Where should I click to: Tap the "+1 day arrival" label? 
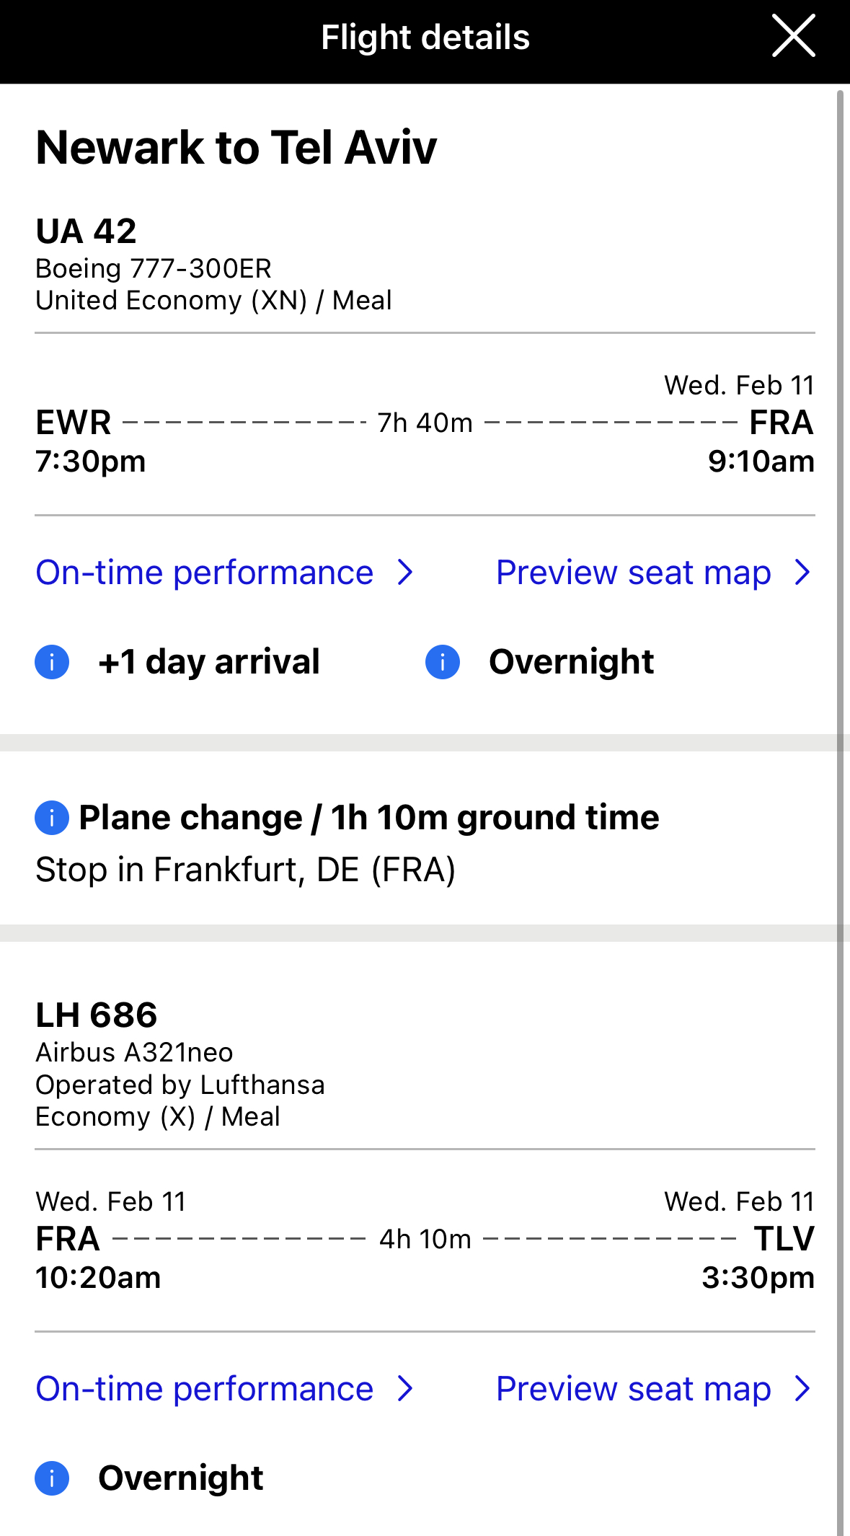[x=209, y=662]
